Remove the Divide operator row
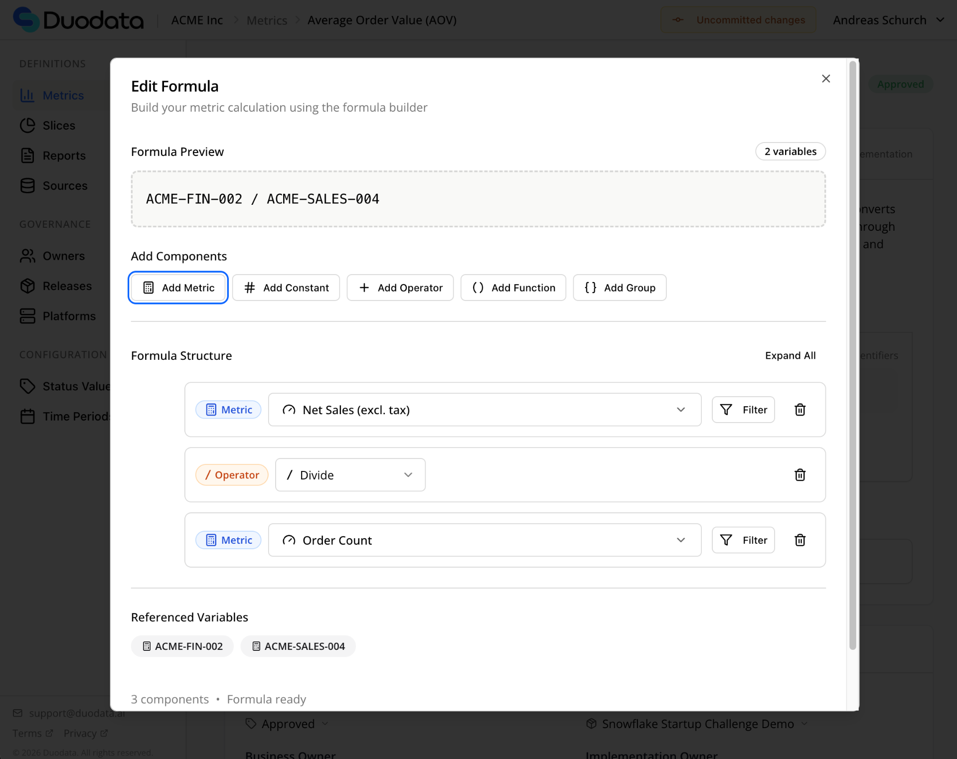Image resolution: width=957 pixels, height=759 pixels. click(x=799, y=474)
